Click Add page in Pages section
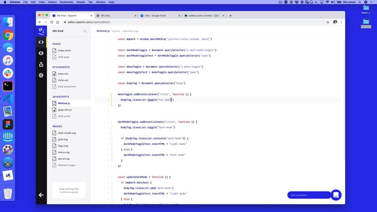 pos(64,57)
